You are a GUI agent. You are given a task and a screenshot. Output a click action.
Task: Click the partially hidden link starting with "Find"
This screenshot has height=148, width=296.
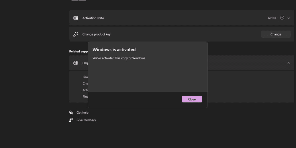click(85, 96)
